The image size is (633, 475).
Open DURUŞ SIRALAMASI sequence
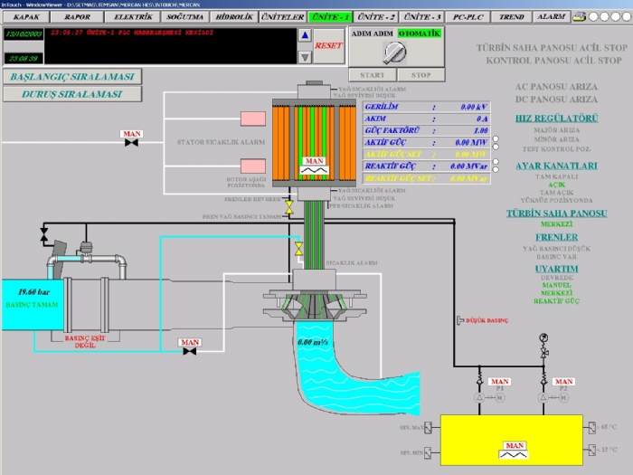tap(72, 94)
